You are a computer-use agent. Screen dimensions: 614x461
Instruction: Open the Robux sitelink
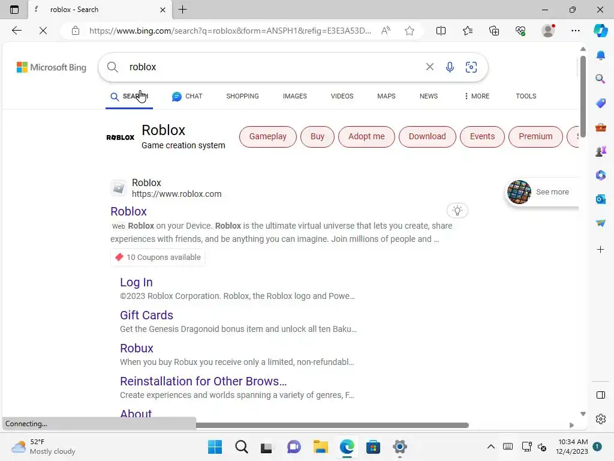click(137, 348)
